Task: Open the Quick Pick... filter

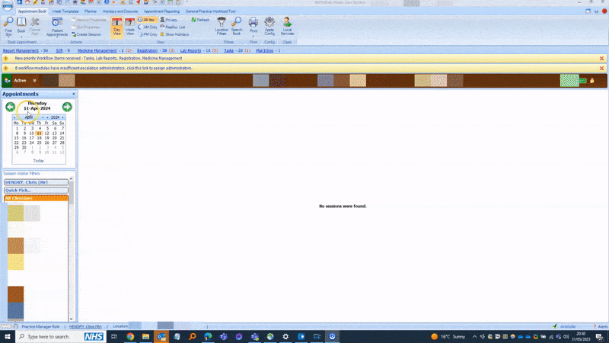Action: click(x=36, y=190)
